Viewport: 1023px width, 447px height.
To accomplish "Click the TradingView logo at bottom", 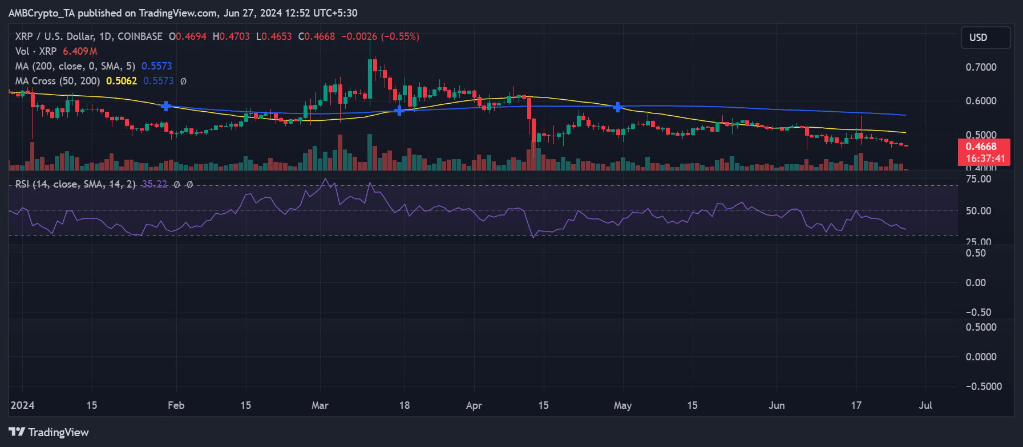I will (48, 432).
